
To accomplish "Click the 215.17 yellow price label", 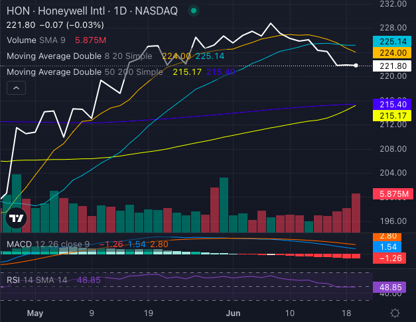I will coord(392,115).
